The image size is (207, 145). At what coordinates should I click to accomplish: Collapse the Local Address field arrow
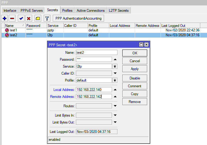click(x=115, y=90)
